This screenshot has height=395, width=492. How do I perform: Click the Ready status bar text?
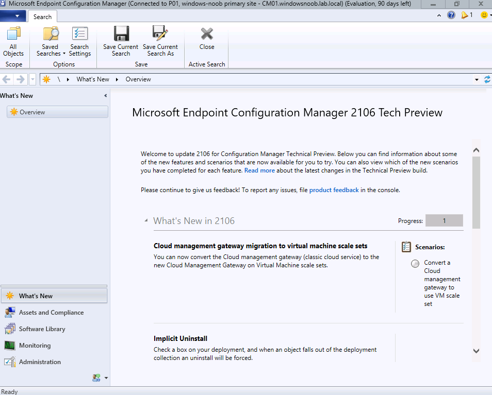pyautogui.click(x=9, y=391)
